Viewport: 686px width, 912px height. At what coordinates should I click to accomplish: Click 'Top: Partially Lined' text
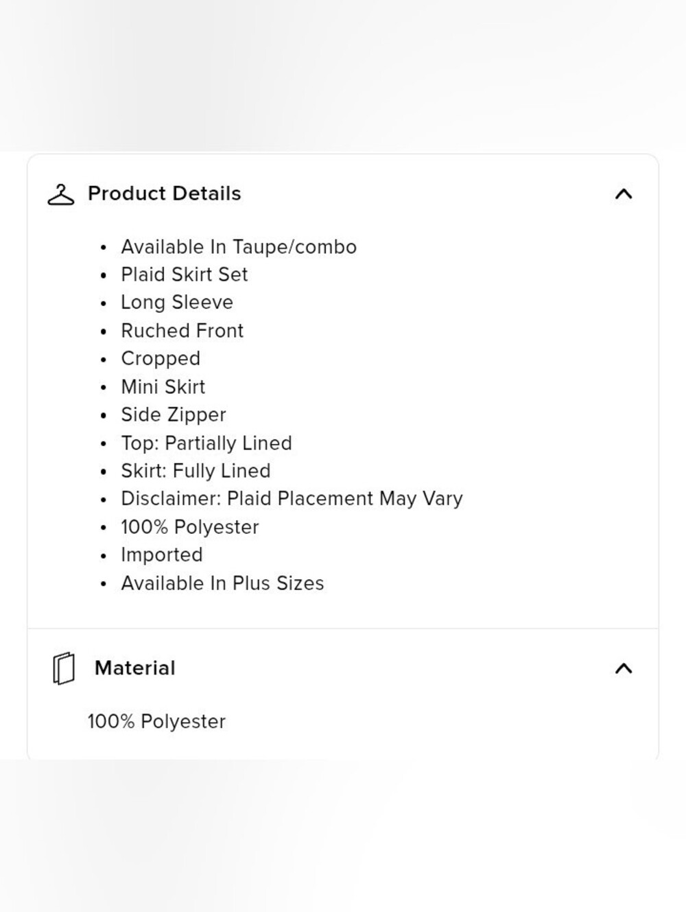click(x=206, y=443)
